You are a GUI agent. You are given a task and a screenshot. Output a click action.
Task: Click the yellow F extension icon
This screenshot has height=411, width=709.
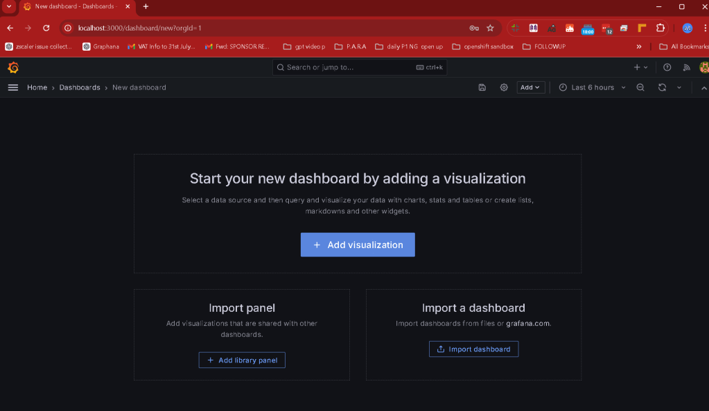click(642, 28)
